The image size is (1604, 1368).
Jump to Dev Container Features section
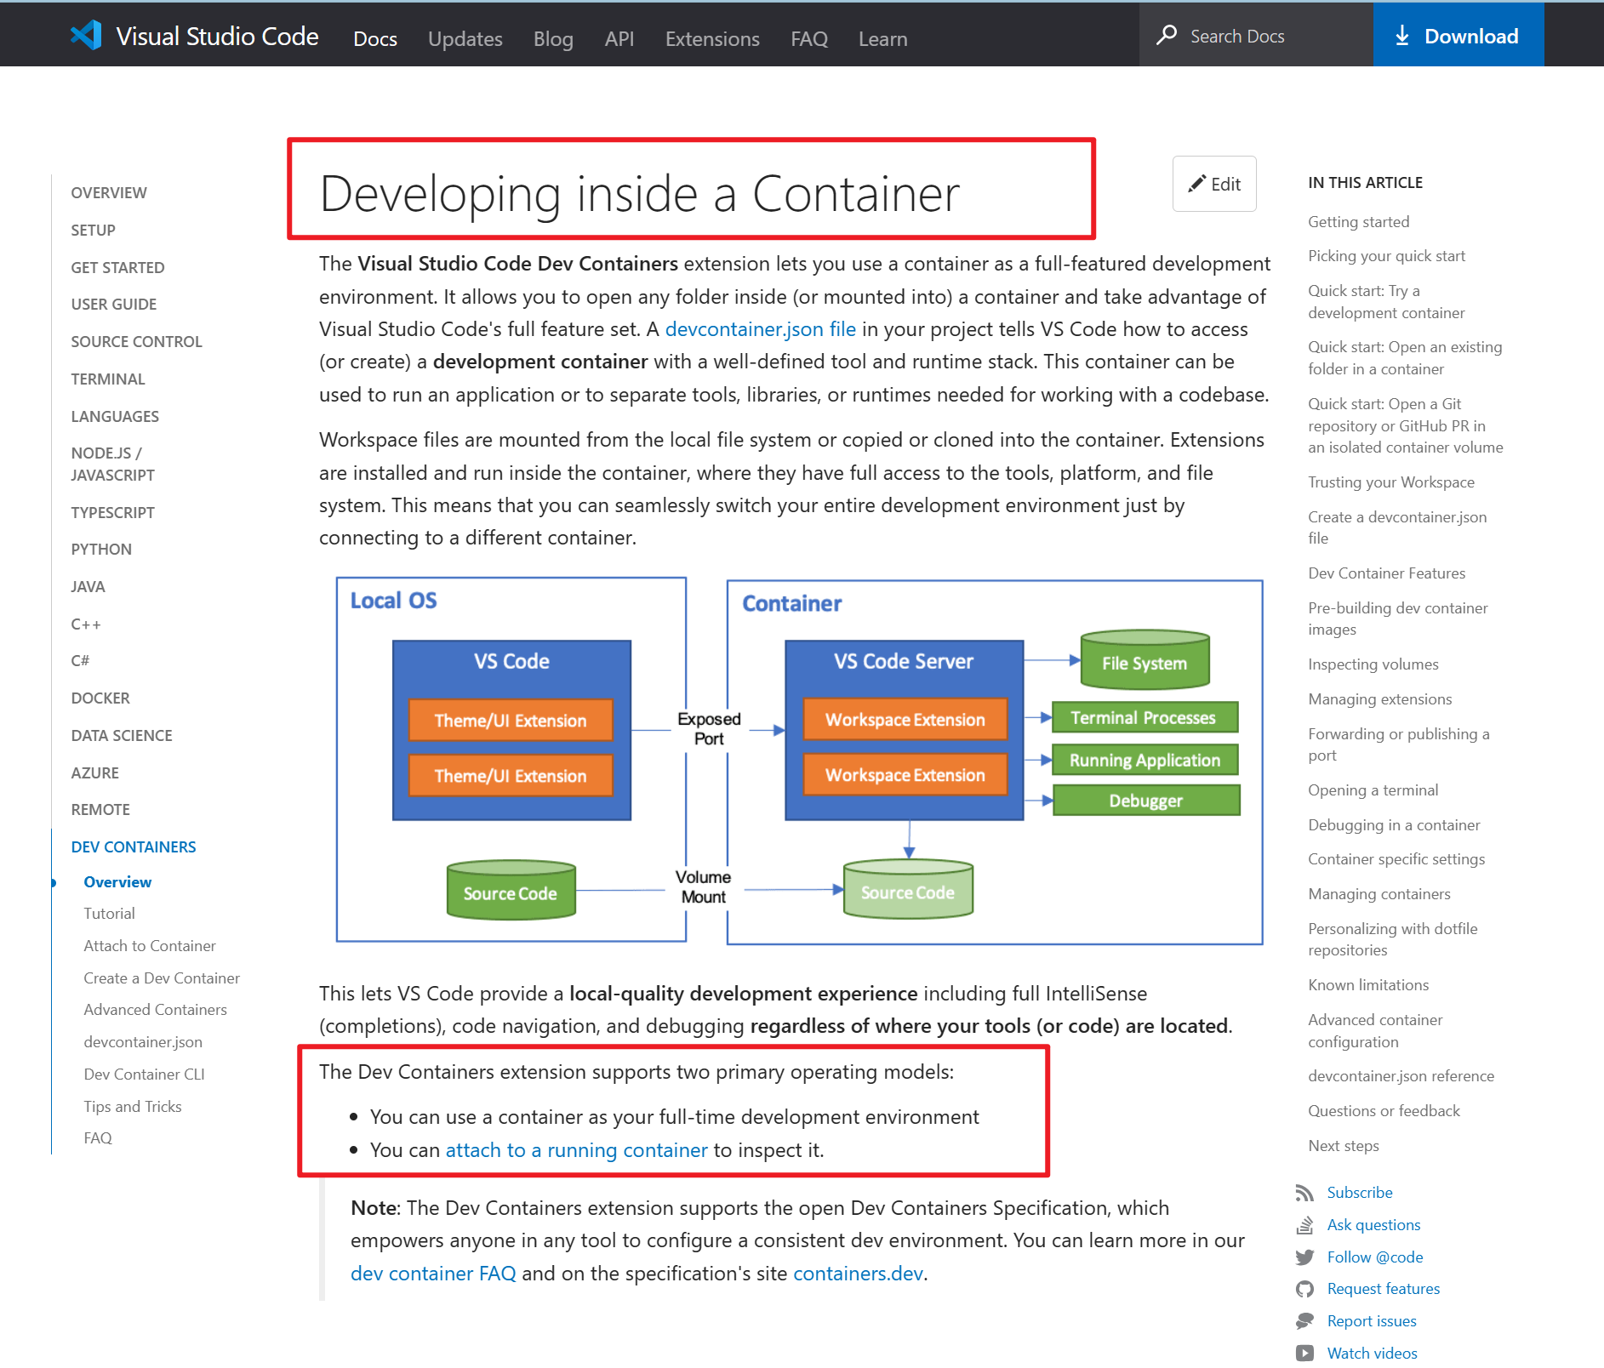1386,573
